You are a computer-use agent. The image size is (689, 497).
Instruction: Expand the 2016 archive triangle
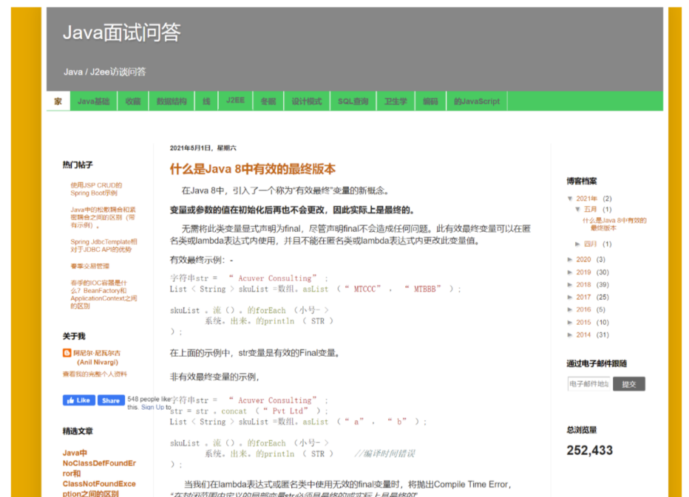click(570, 309)
